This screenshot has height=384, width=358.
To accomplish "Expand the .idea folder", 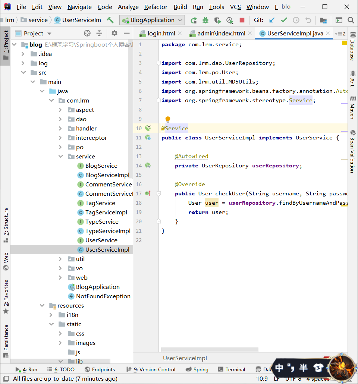I will click(23, 54).
